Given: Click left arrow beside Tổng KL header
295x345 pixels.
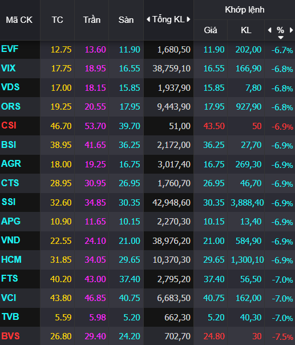Looking at the screenshot, I should point(148,19).
